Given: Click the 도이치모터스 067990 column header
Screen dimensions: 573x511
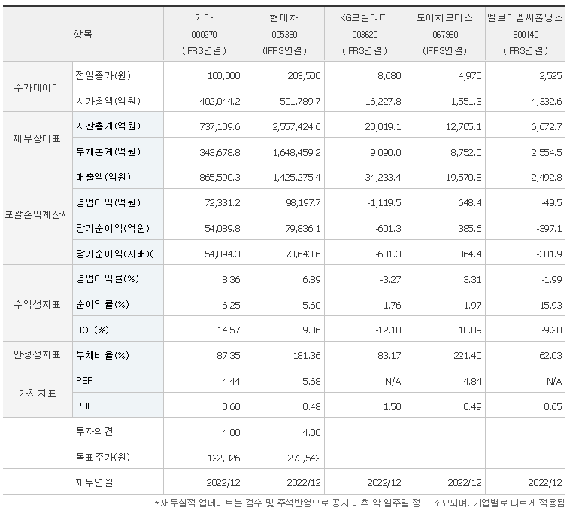Looking at the screenshot, I should click(x=445, y=34).
